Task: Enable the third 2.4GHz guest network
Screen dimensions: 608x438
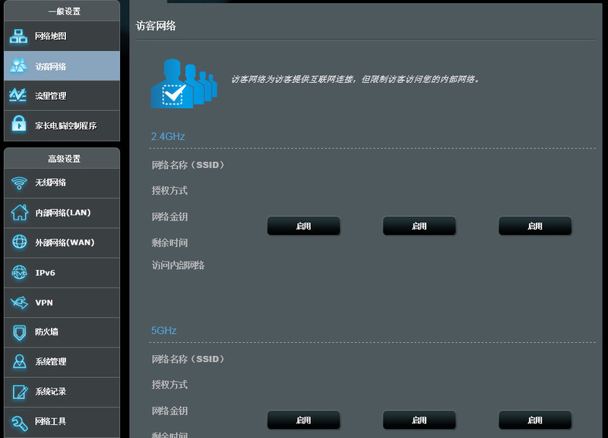Action: [535, 226]
